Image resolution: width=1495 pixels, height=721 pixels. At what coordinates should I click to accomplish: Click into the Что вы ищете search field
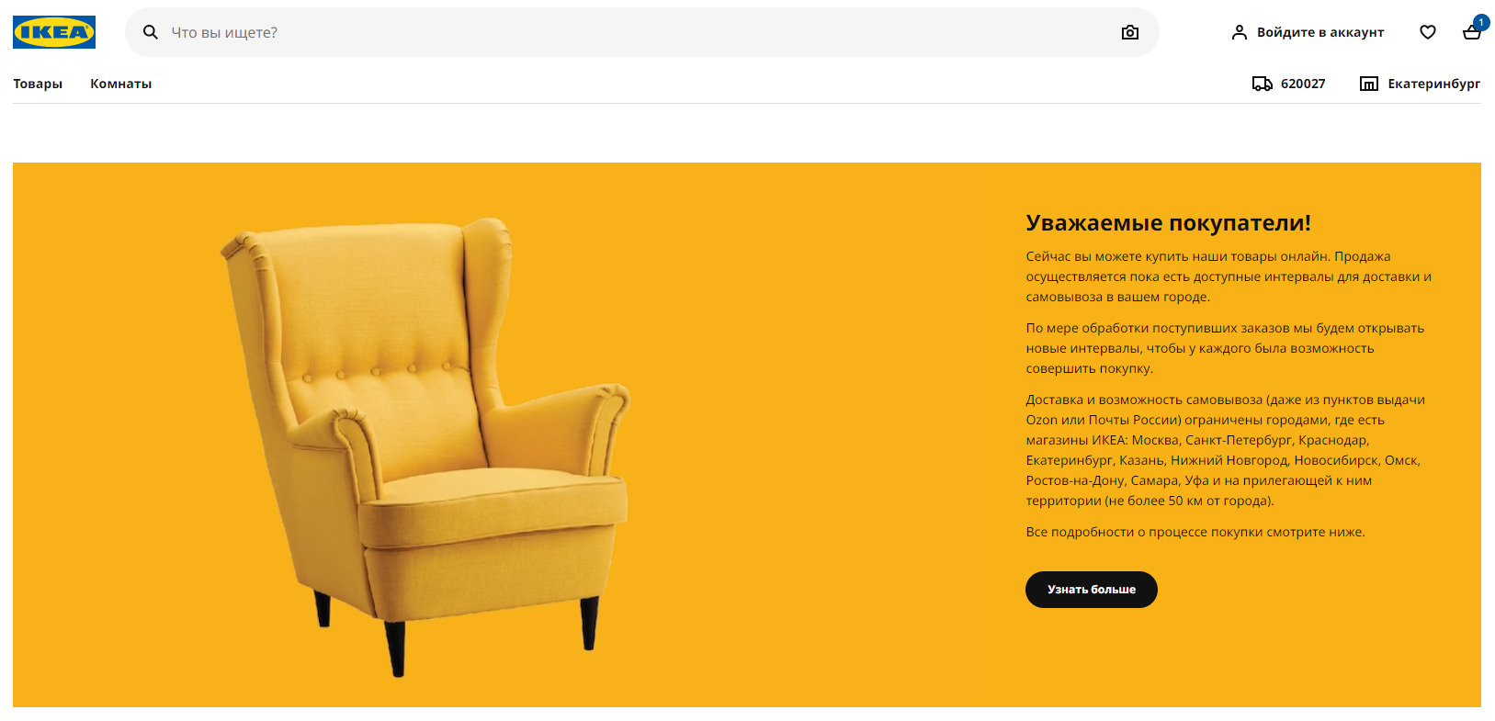(641, 32)
